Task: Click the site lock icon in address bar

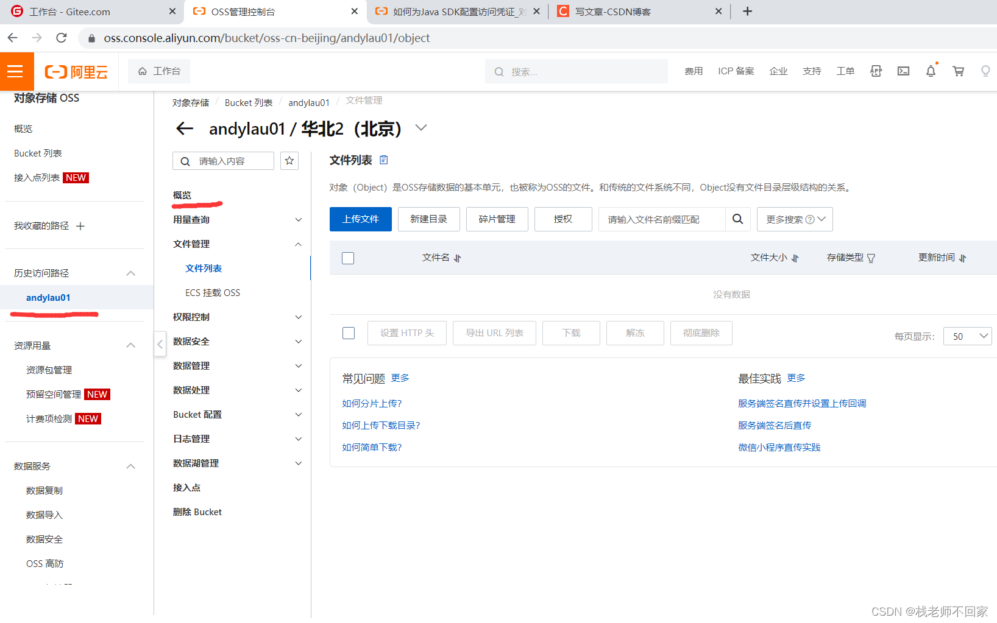Action: click(x=92, y=38)
